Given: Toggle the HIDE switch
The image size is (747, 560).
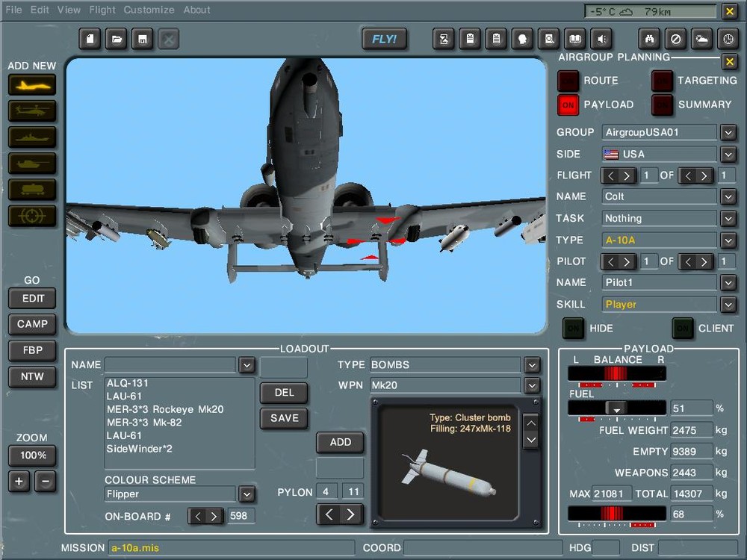Looking at the screenshot, I should (573, 328).
